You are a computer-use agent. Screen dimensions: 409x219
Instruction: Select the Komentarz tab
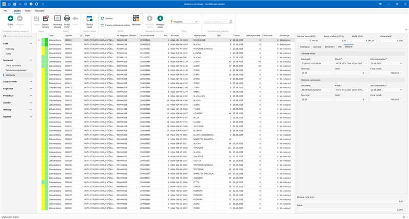coord(330,46)
